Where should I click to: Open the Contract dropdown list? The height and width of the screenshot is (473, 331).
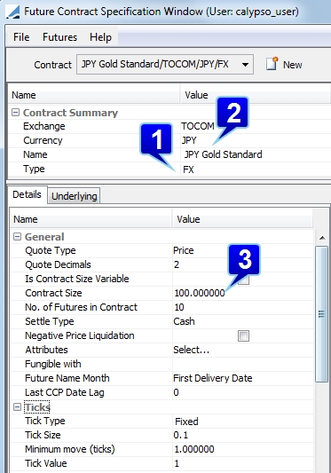point(245,64)
